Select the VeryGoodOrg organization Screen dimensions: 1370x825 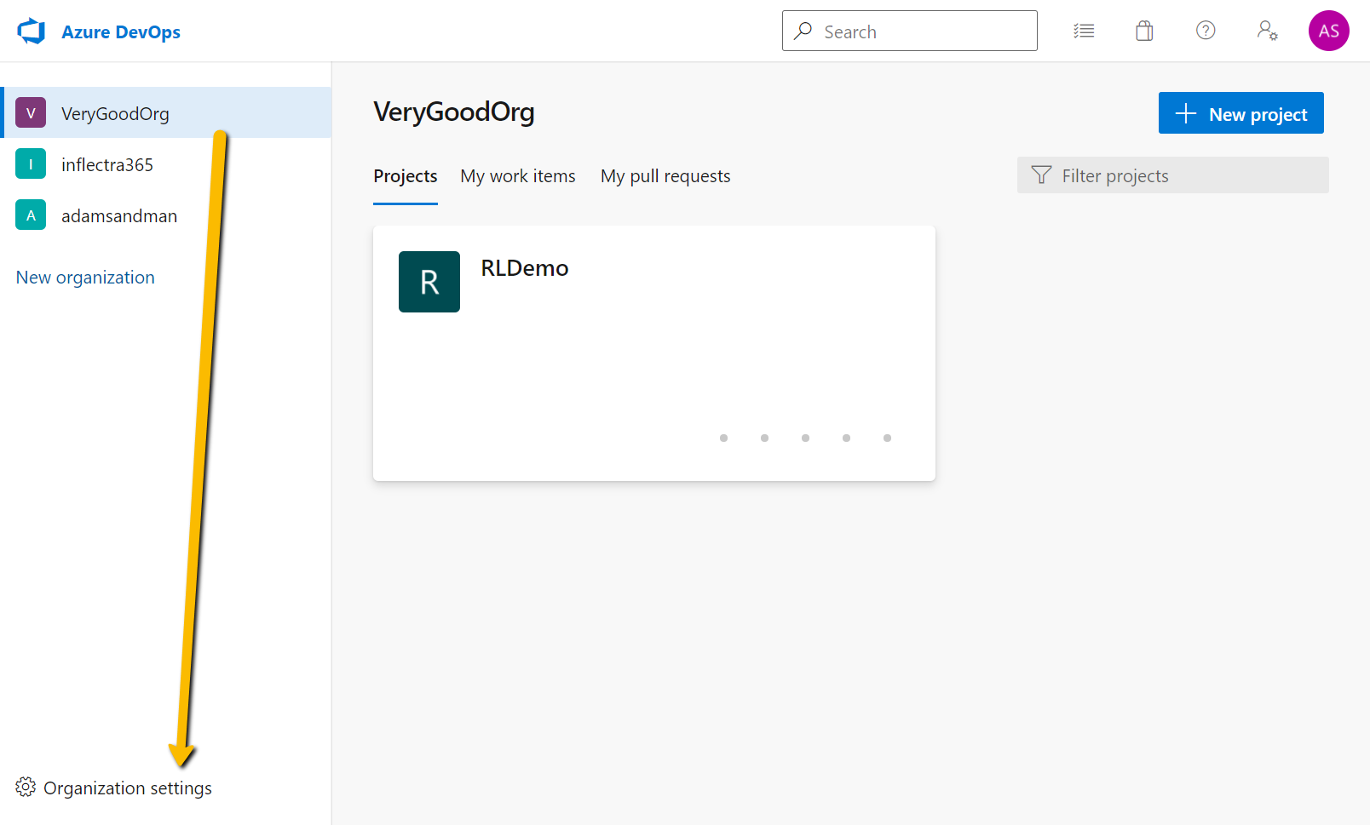tap(166, 112)
